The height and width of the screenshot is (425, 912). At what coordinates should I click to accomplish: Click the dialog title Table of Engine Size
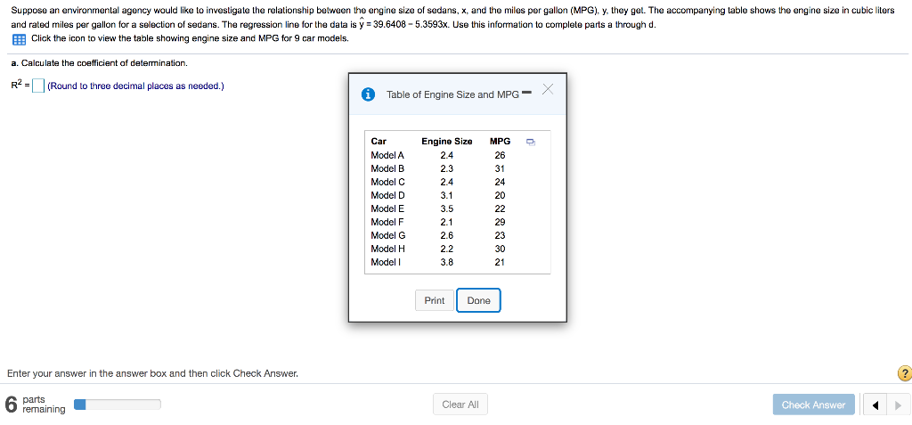tap(452, 94)
